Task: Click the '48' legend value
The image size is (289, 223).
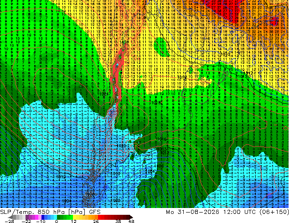Action: coord(131,221)
